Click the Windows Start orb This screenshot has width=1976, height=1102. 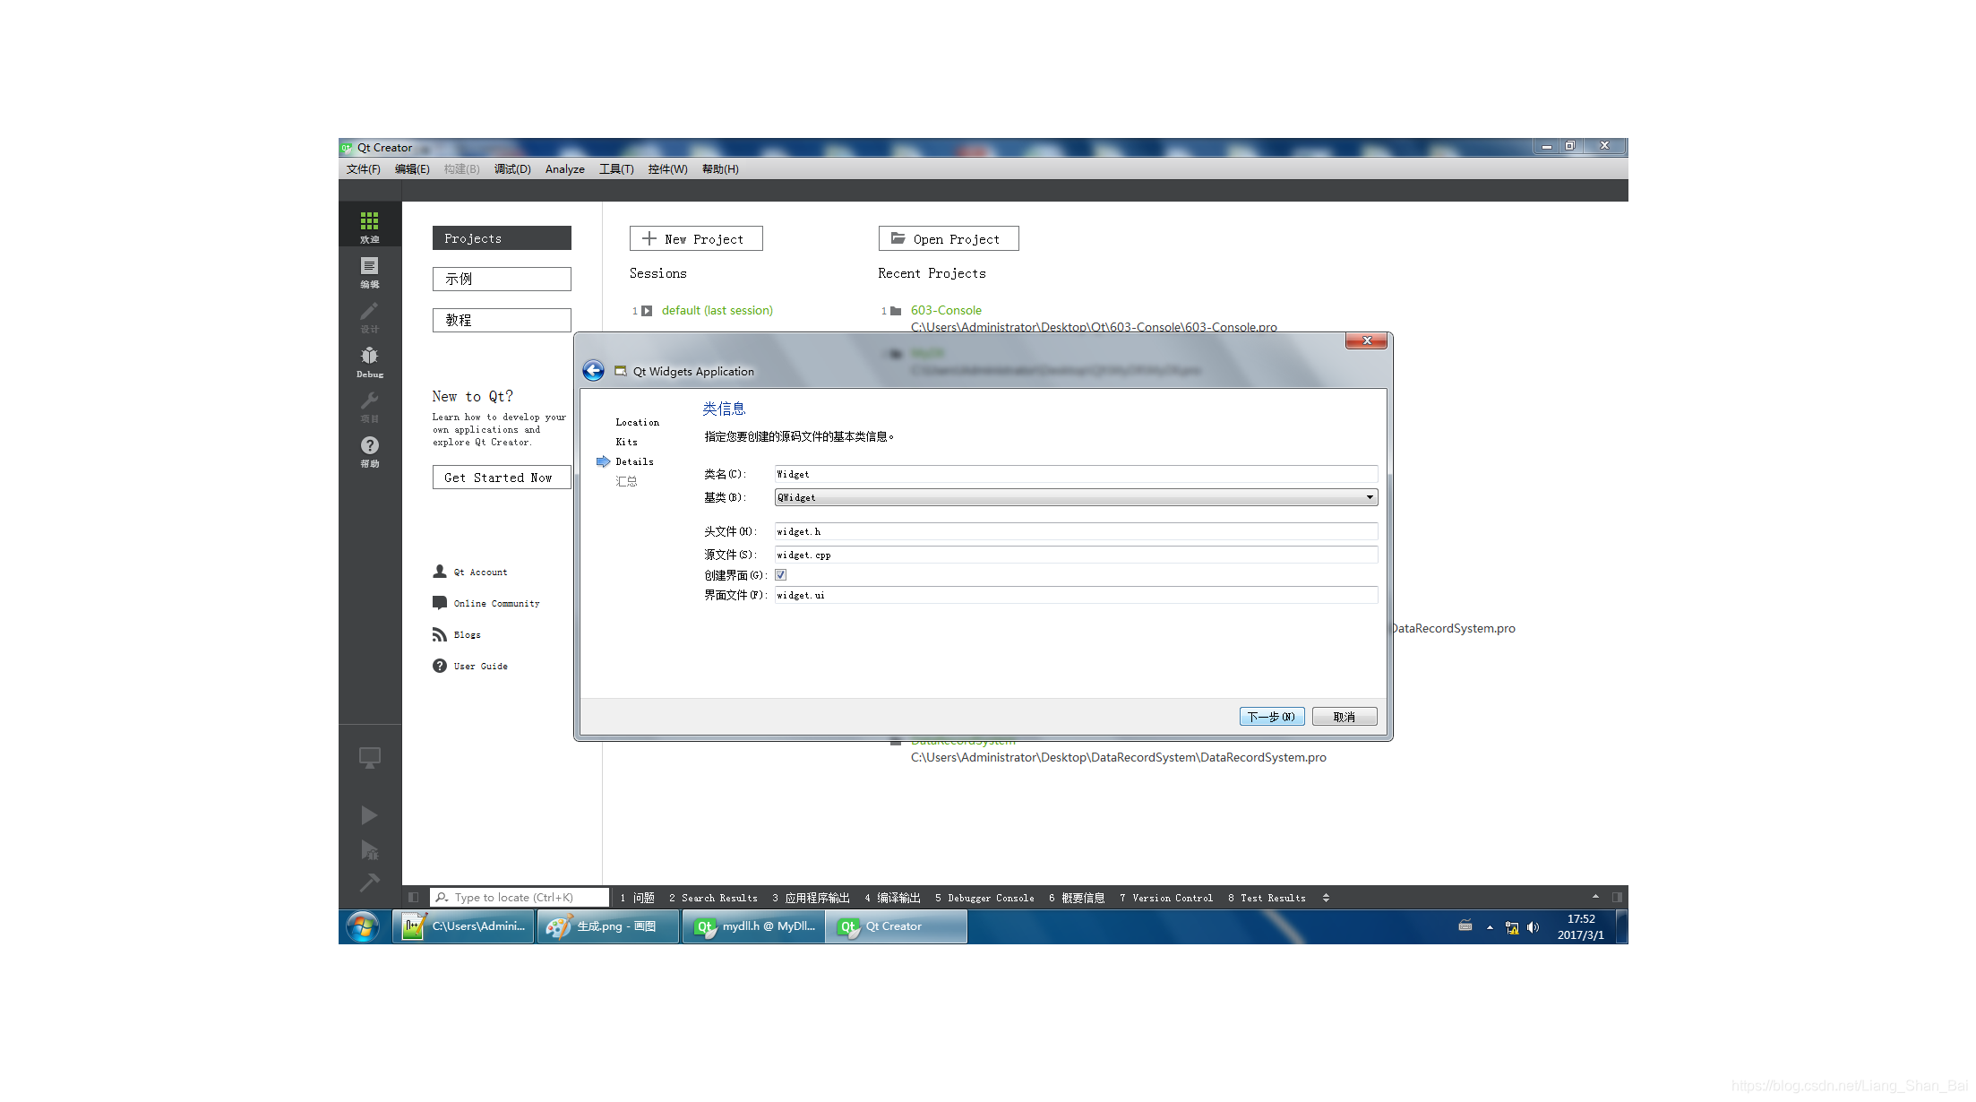pos(363,926)
